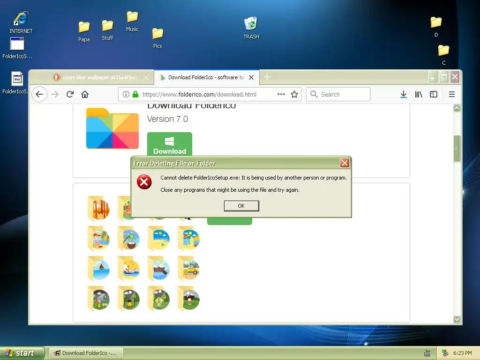Open the page actions three-dots menu

coord(281,94)
